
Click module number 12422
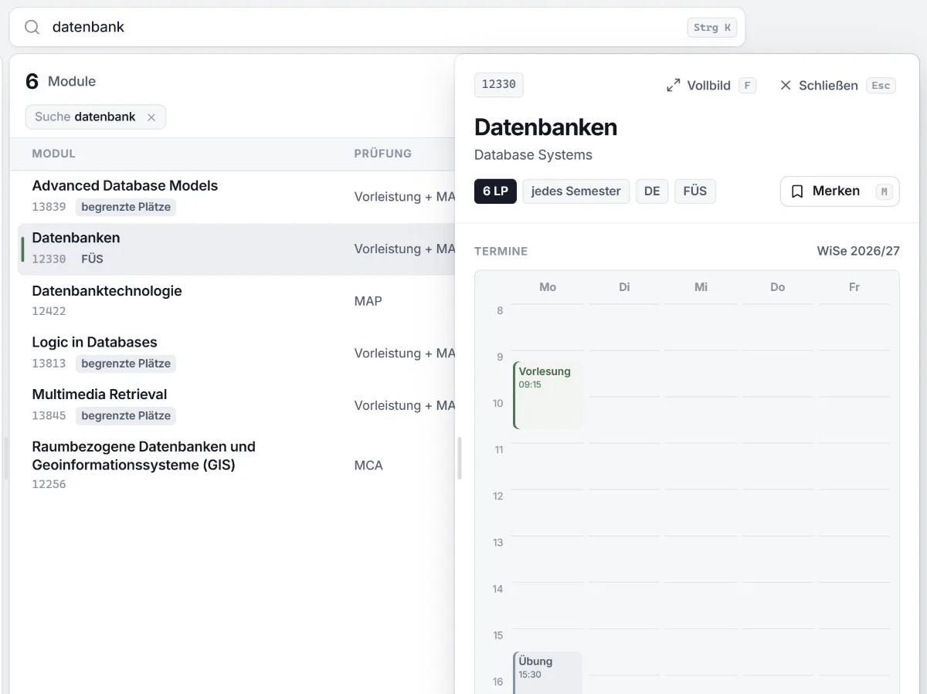click(49, 311)
